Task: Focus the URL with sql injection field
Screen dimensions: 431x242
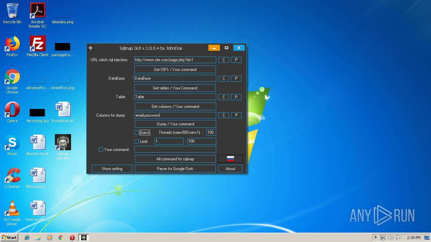Action: [x=175, y=60]
